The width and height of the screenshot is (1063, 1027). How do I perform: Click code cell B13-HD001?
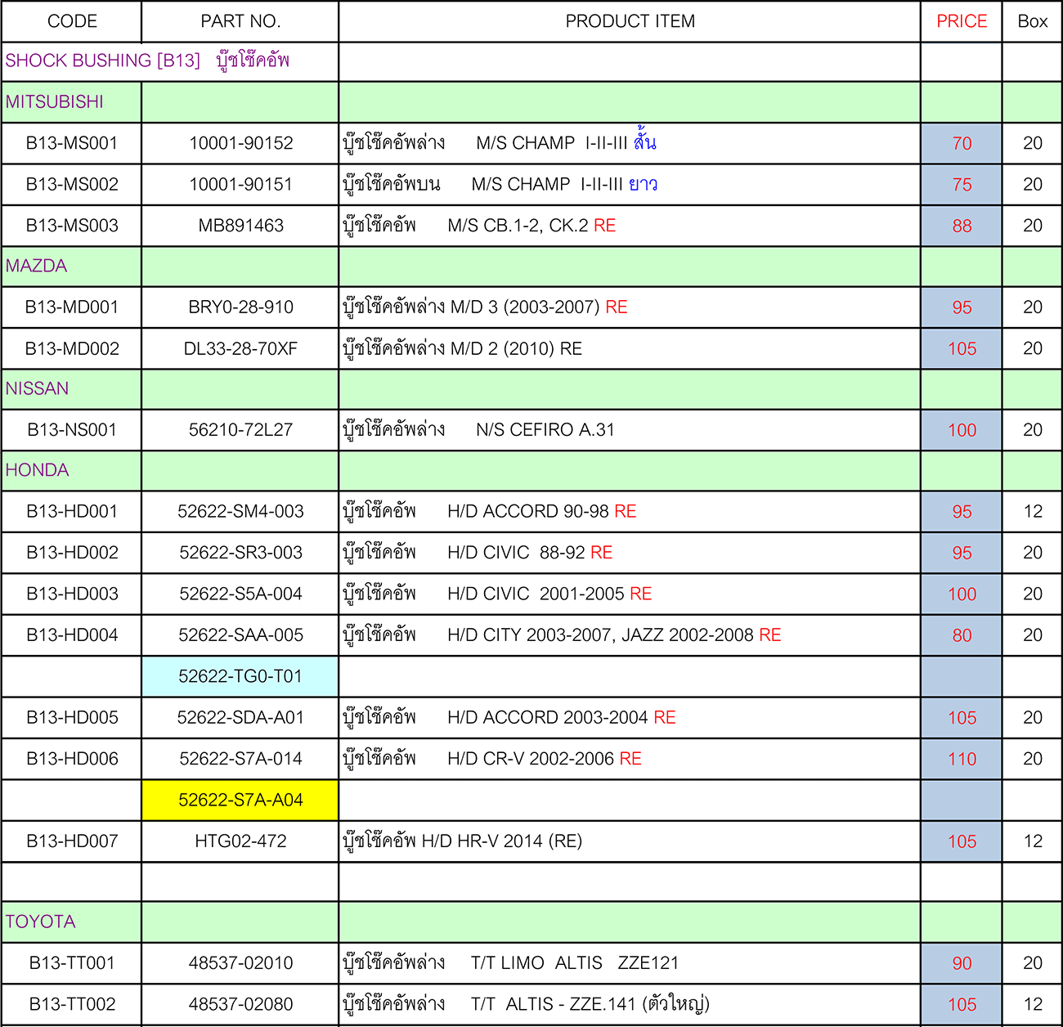[72, 511]
